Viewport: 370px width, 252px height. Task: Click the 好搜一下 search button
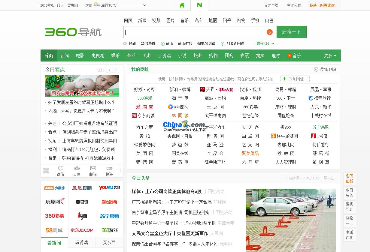291,32
